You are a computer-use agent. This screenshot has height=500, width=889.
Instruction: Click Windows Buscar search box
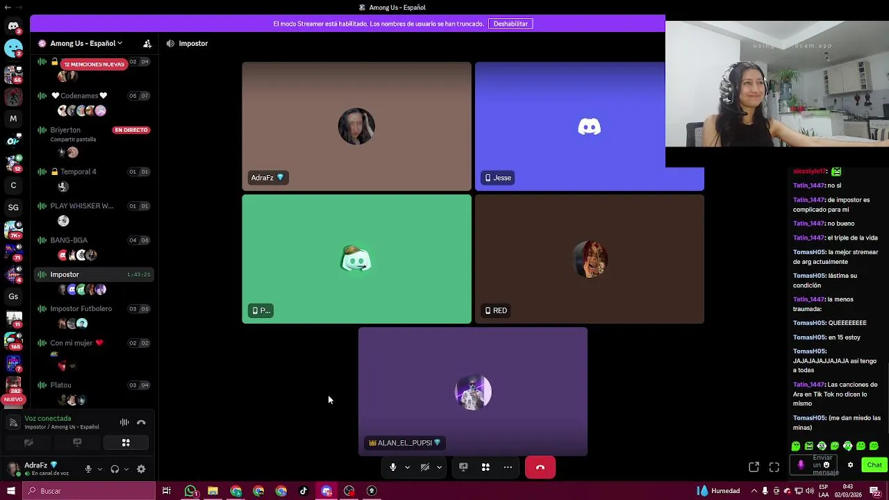tap(89, 491)
